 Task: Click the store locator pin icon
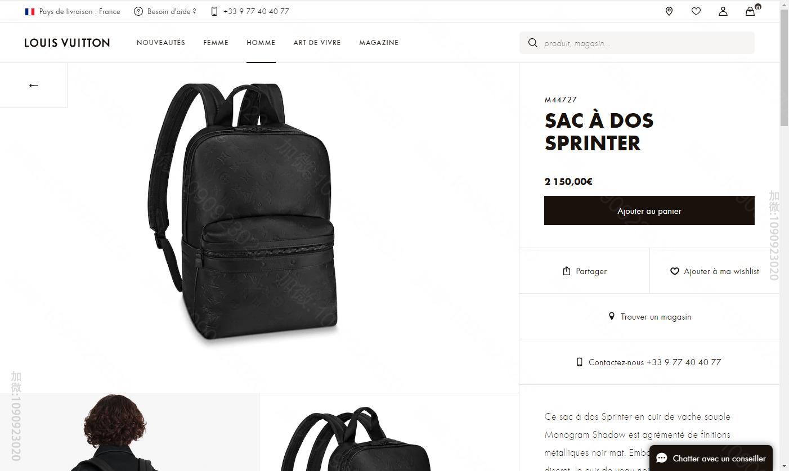pos(669,11)
